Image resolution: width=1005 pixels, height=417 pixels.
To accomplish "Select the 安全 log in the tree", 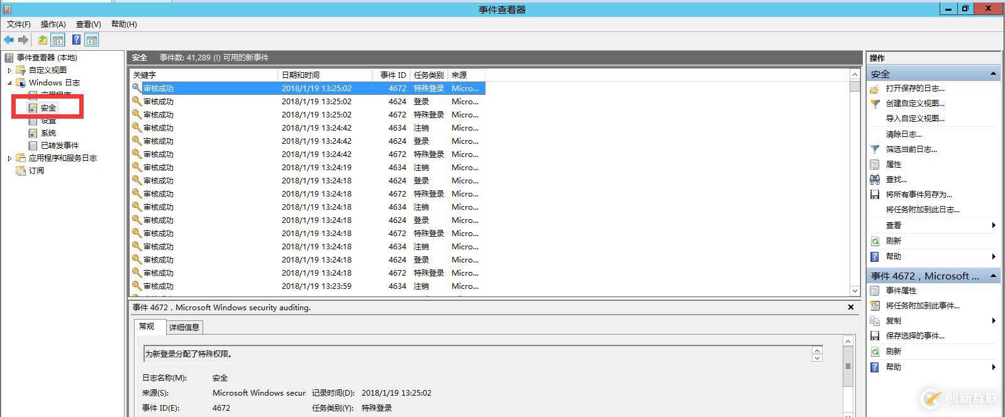I will point(48,108).
